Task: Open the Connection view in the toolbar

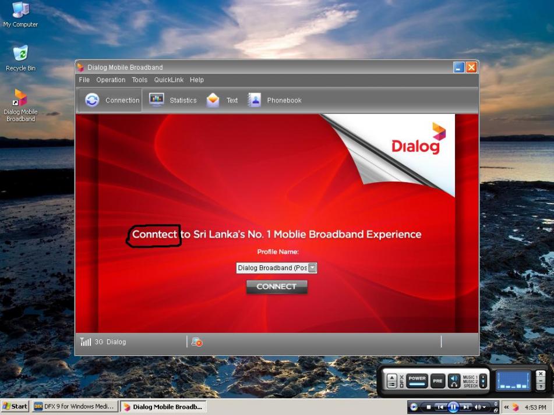Action: [110, 100]
